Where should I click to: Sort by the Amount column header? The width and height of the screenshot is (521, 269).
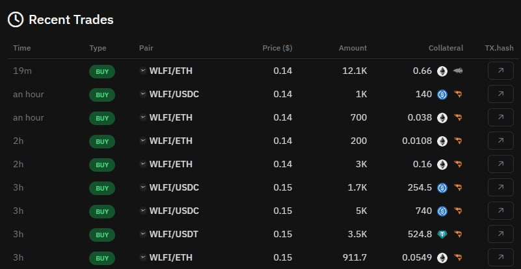[353, 48]
